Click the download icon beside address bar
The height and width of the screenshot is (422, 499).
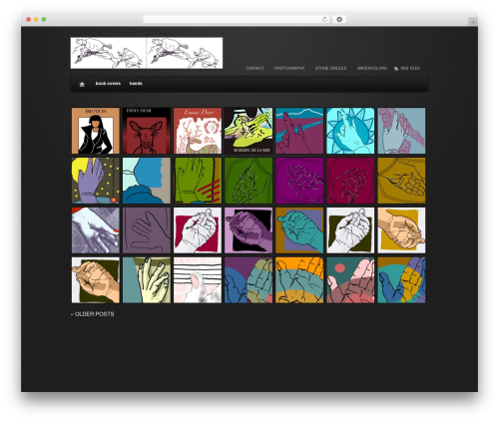pyautogui.click(x=339, y=19)
